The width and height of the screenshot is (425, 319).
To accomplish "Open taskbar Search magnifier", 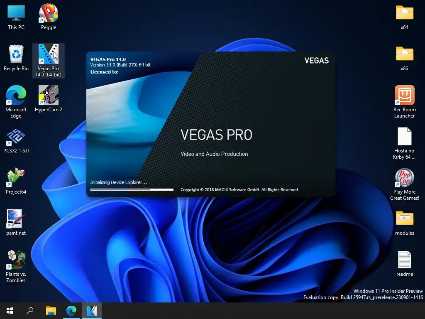I will 30,311.
